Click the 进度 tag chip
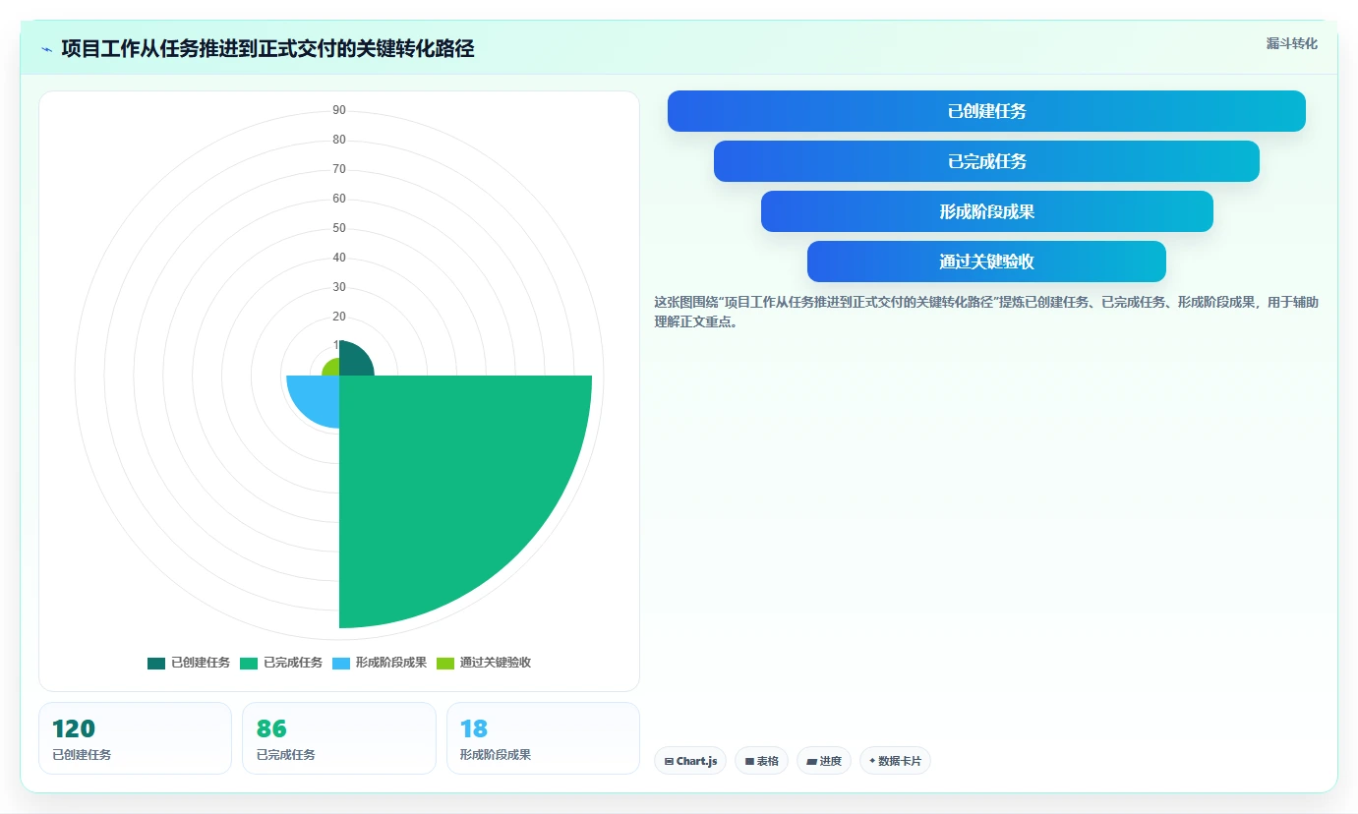 click(824, 761)
